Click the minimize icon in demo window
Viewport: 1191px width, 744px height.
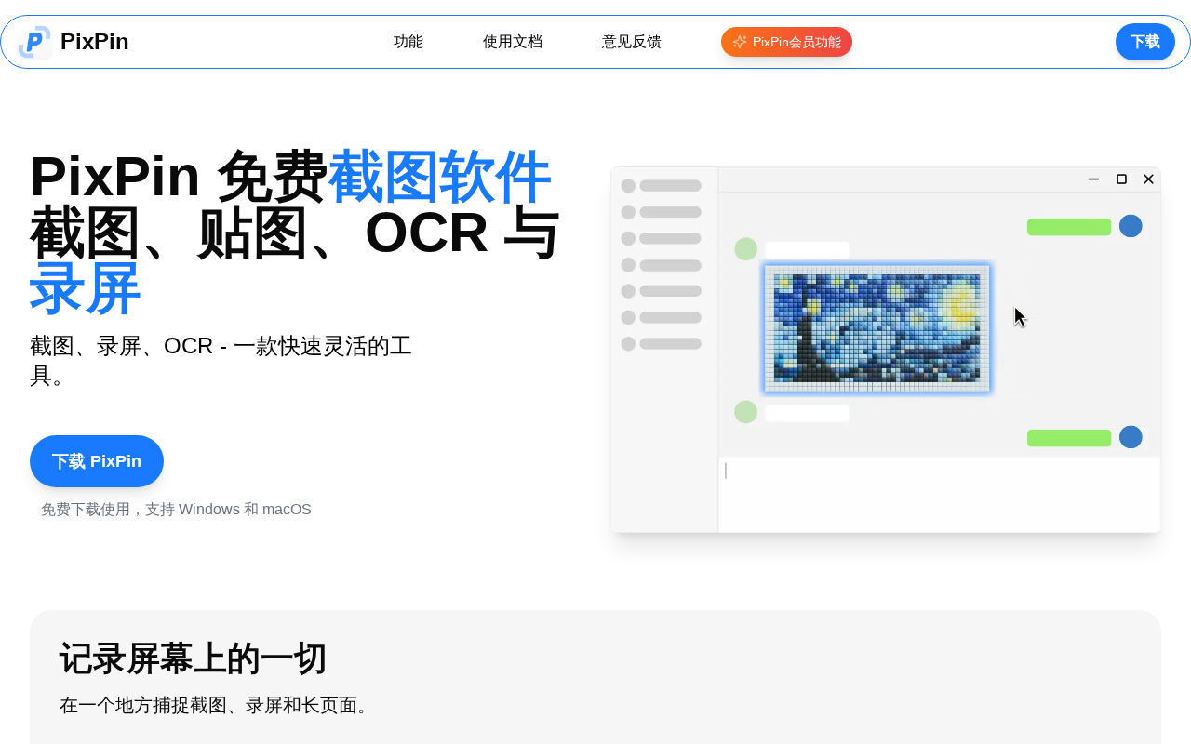point(1093,179)
